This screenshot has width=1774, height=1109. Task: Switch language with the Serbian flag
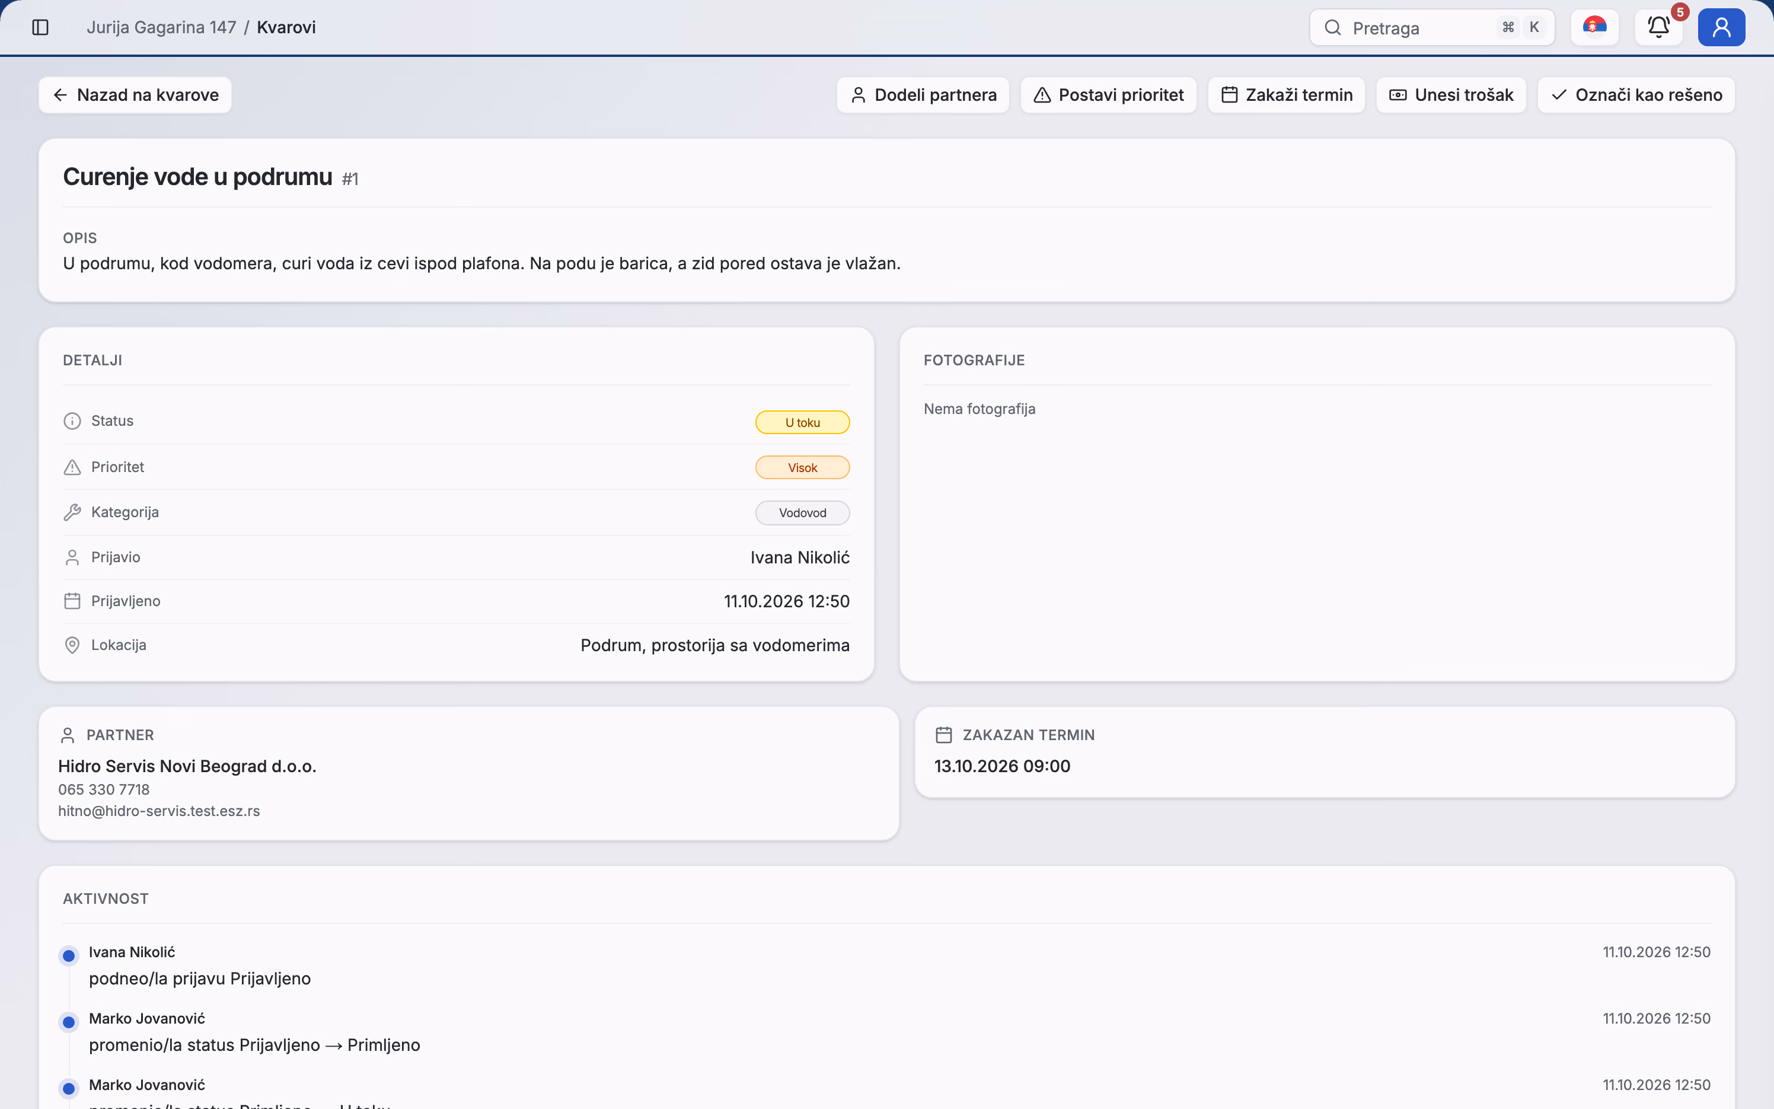tap(1594, 27)
